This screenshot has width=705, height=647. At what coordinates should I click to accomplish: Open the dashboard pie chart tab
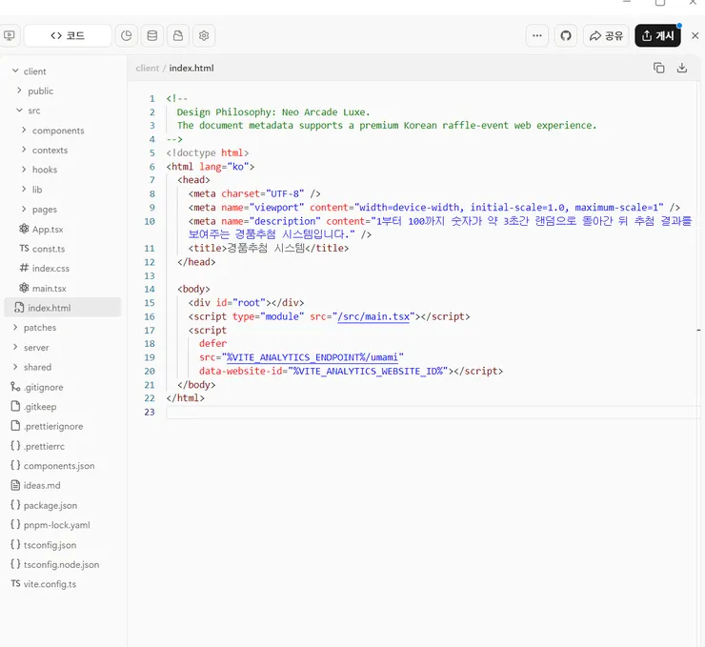(x=127, y=35)
